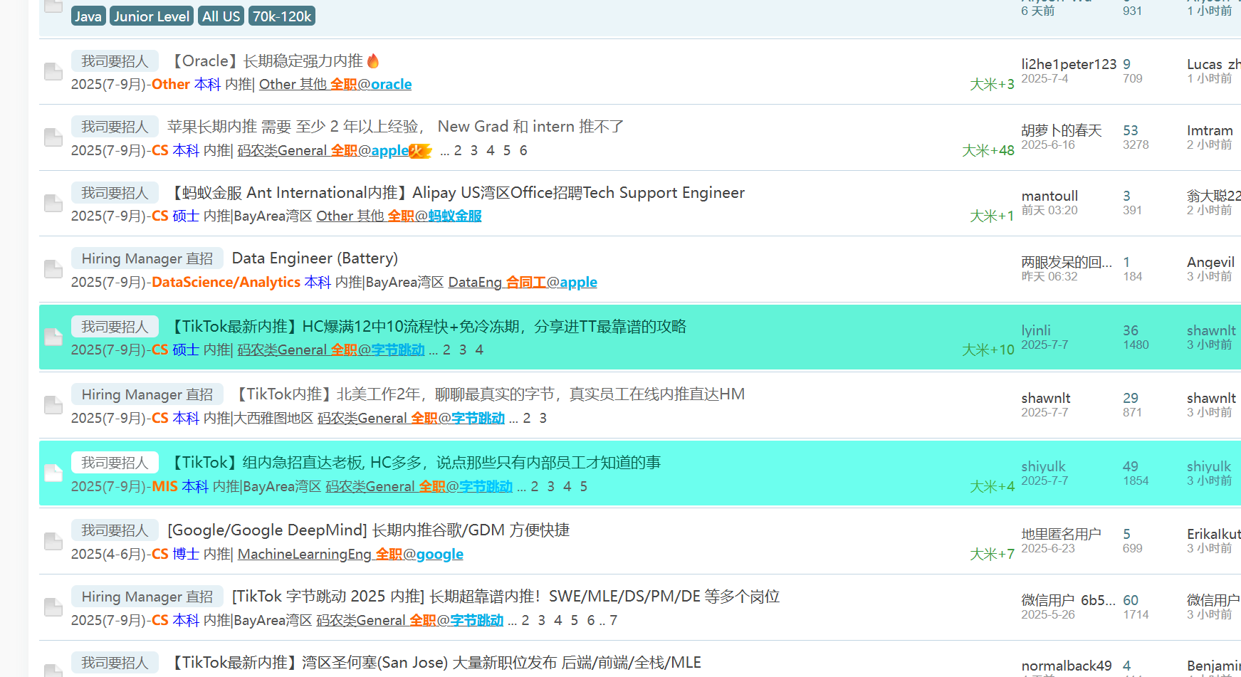Image resolution: width=1241 pixels, height=677 pixels.
Task: Open the Data Engineer (Battery) thread
Action: (315, 258)
